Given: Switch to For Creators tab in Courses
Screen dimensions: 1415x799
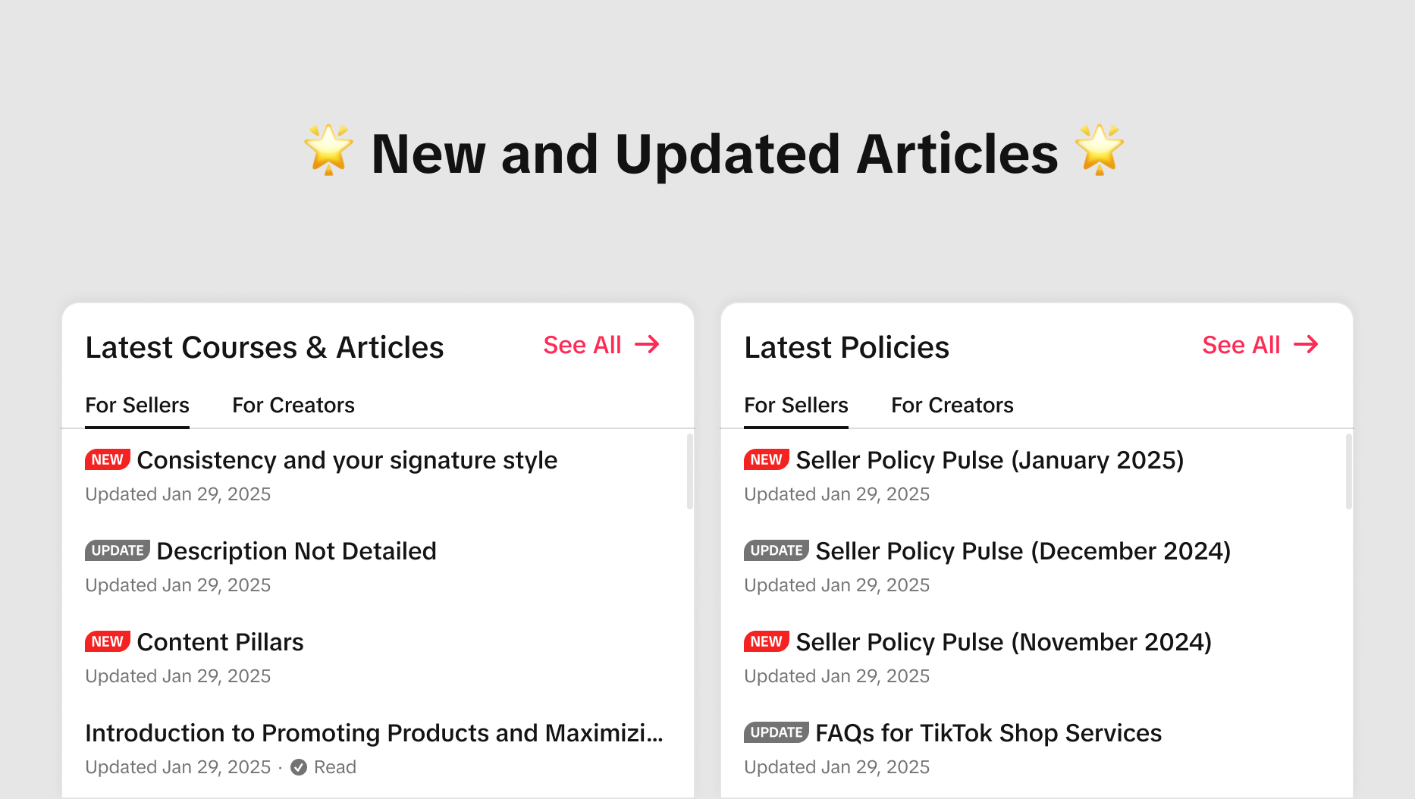Looking at the screenshot, I should [293, 406].
